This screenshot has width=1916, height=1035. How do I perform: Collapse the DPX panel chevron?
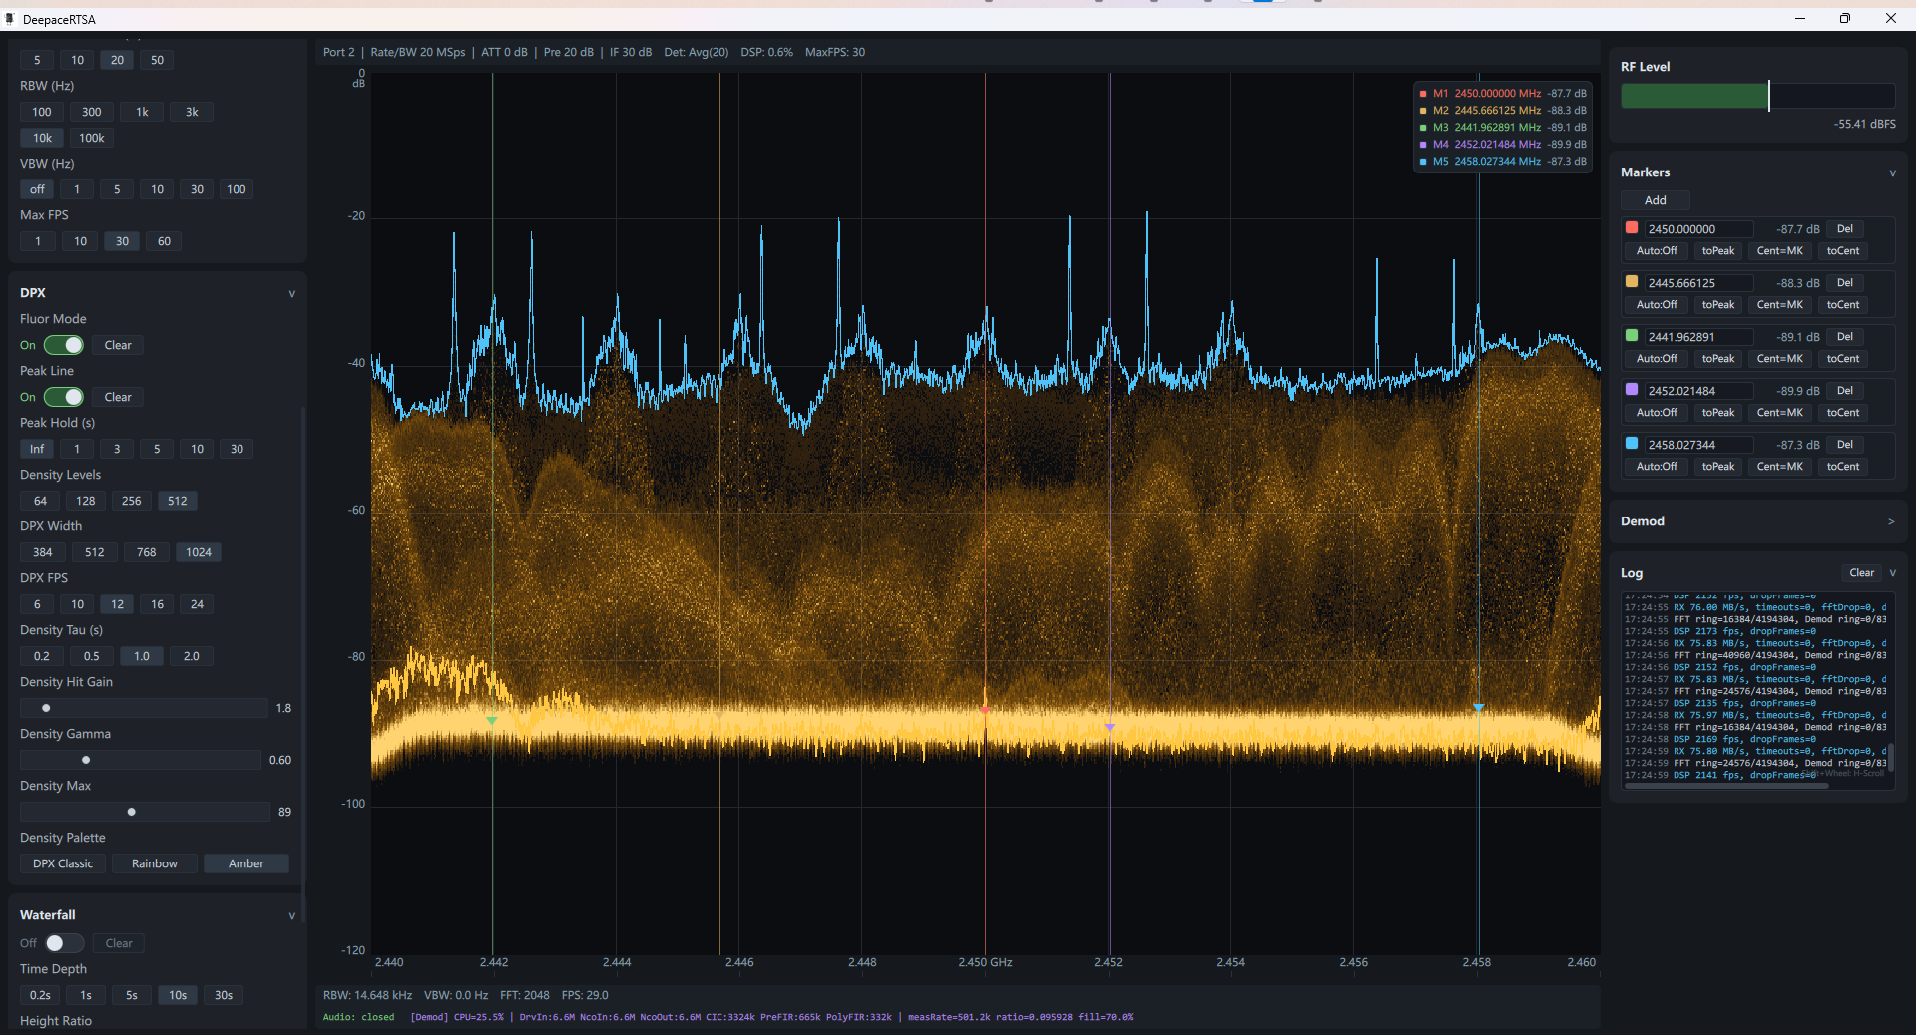tap(292, 293)
